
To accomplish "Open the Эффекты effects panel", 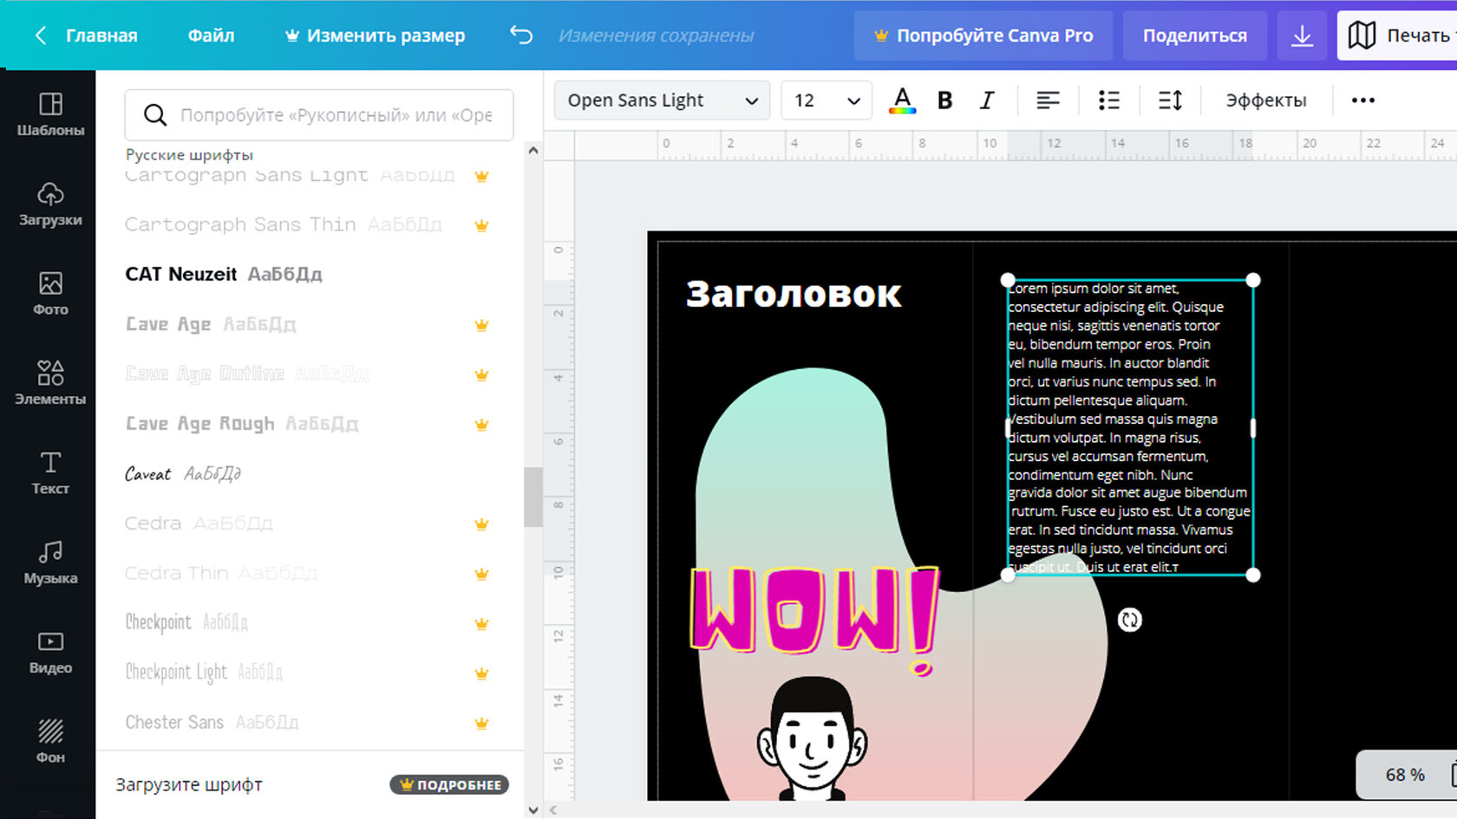I will tap(1265, 101).
